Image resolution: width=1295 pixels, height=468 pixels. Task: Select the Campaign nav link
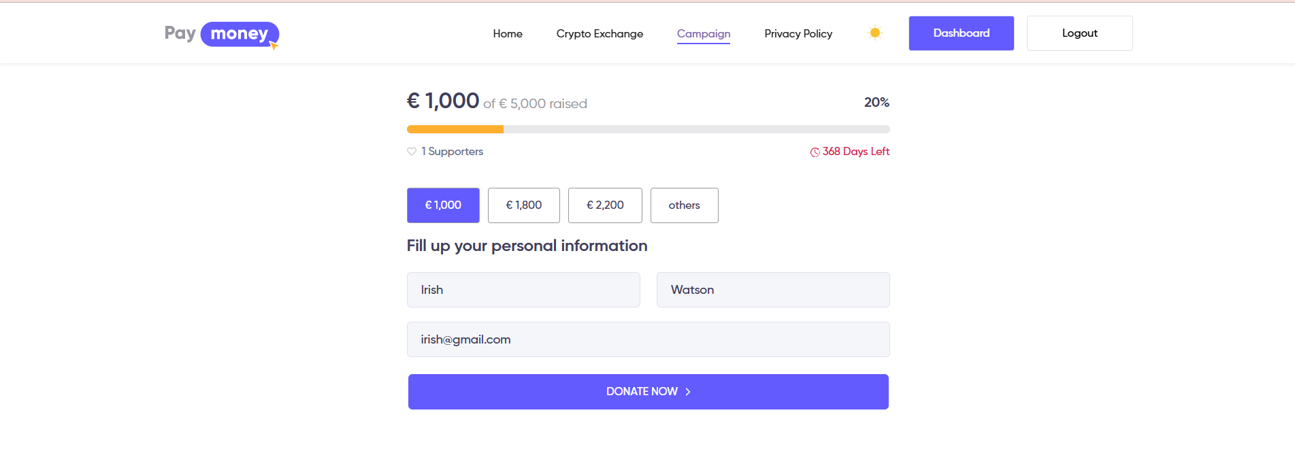click(x=704, y=34)
